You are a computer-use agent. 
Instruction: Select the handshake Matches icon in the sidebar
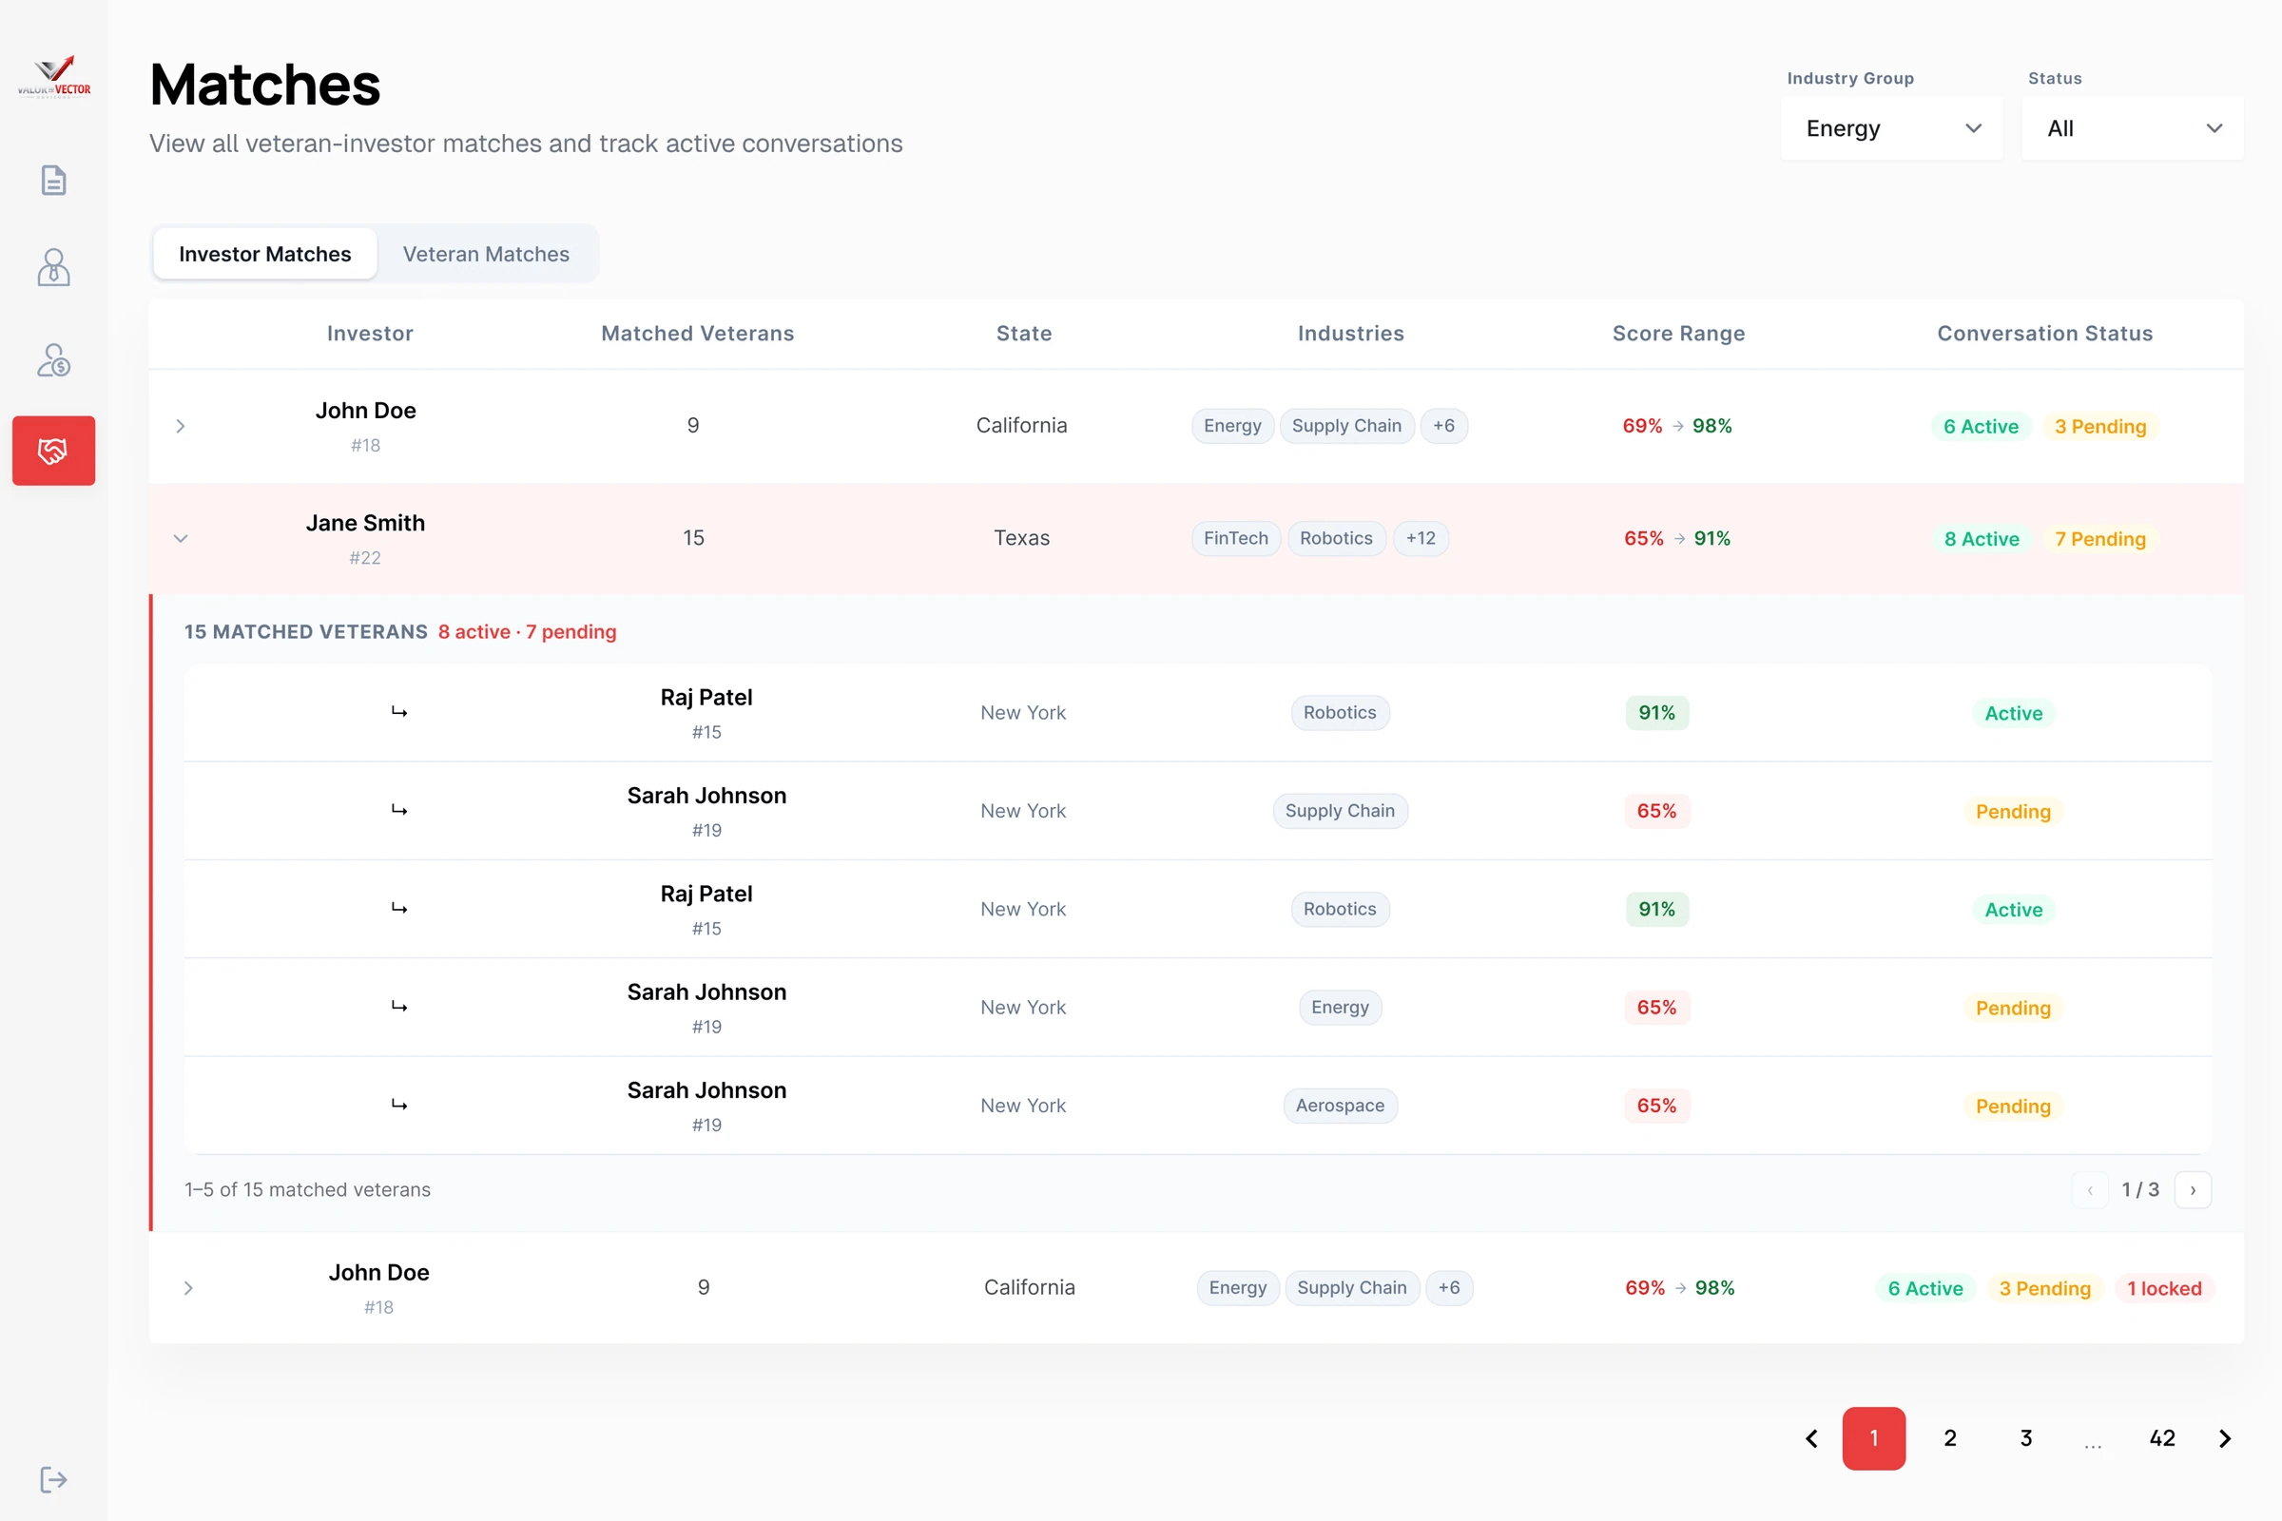(x=53, y=450)
